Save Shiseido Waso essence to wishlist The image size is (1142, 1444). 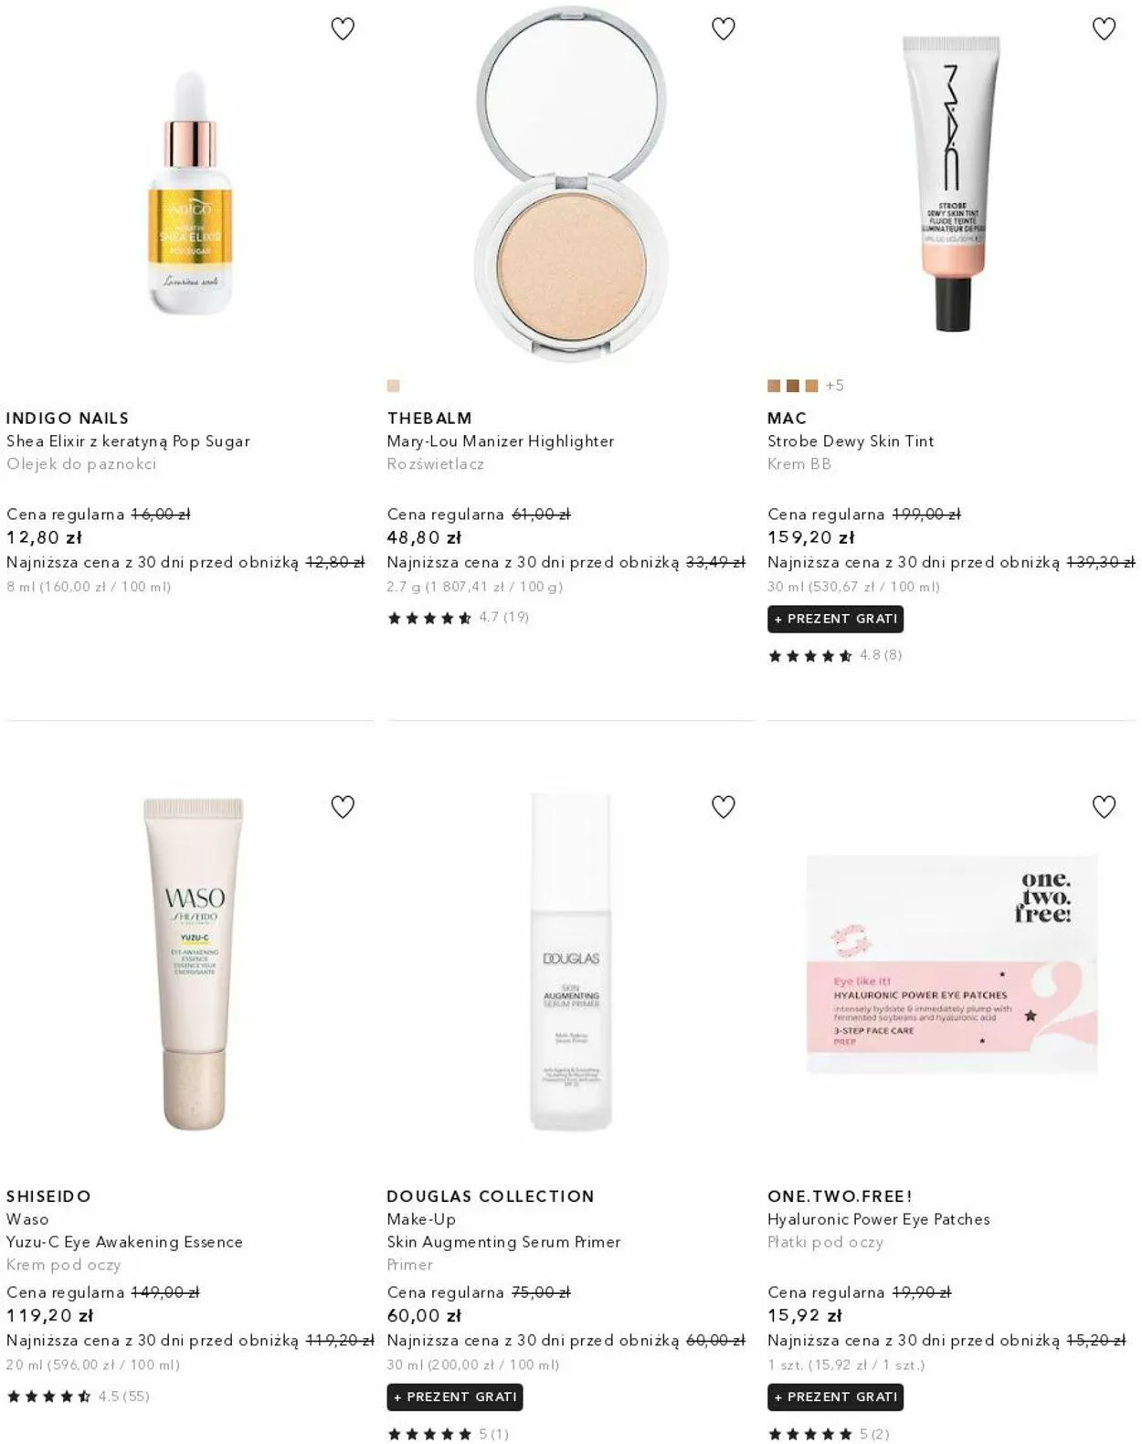click(x=343, y=807)
